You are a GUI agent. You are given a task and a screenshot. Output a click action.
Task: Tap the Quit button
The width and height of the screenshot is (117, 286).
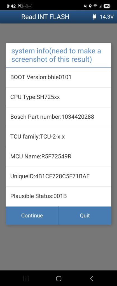(x=85, y=215)
